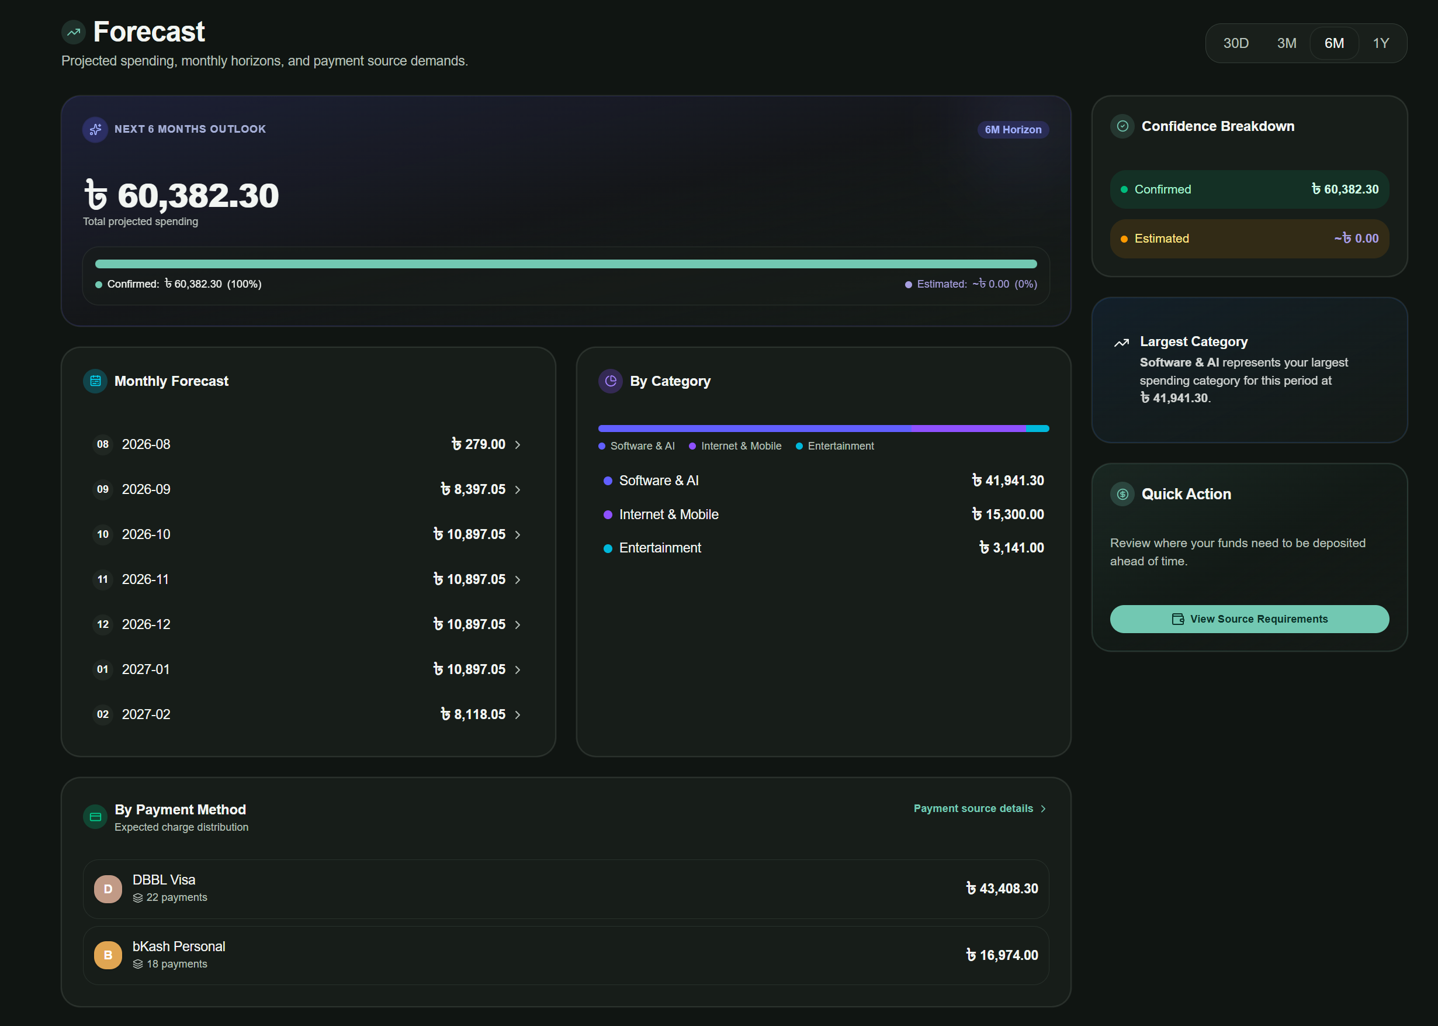Click the Confirmed confidence row
The height and width of the screenshot is (1026, 1438).
[x=1249, y=189]
